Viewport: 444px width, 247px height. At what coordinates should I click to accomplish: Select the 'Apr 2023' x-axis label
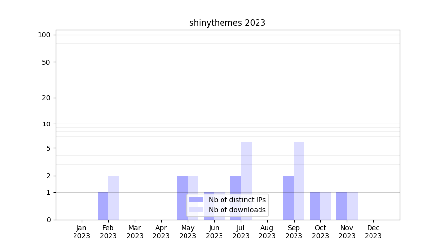pos(161,232)
